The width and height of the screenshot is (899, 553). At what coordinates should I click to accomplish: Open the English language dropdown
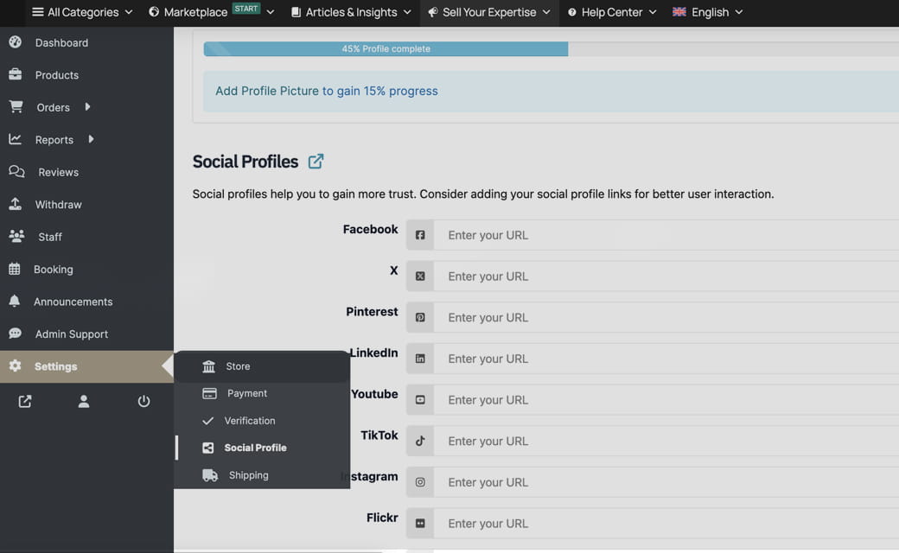(x=707, y=12)
